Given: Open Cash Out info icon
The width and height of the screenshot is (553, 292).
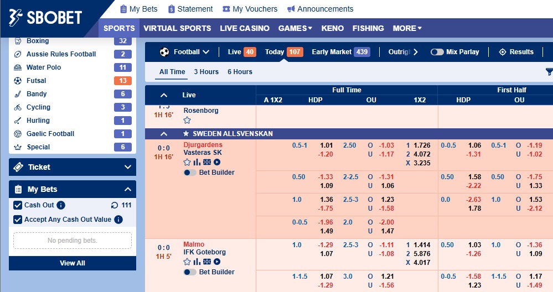Looking at the screenshot, I should [61, 205].
